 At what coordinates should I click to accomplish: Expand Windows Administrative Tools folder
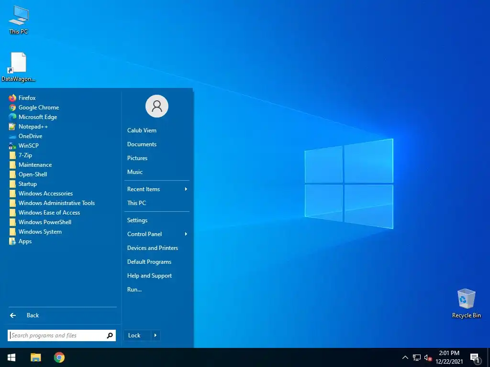pyautogui.click(x=52, y=203)
